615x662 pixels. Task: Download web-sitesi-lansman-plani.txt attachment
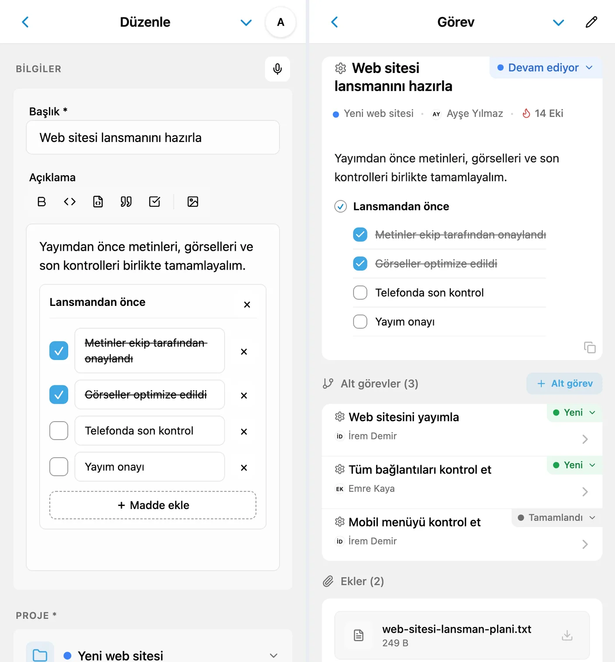point(567,635)
